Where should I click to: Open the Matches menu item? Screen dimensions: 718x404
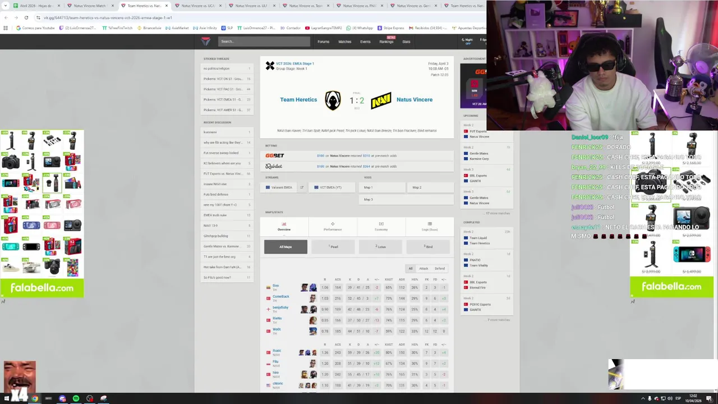click(344, 42)
